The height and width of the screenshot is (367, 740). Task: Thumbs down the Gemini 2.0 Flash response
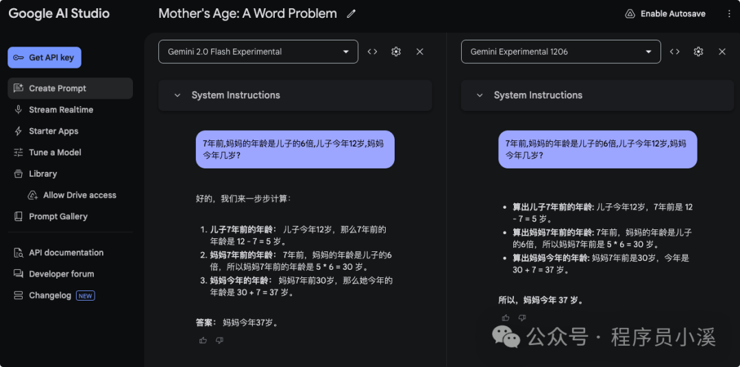click(x=219, y=340)
